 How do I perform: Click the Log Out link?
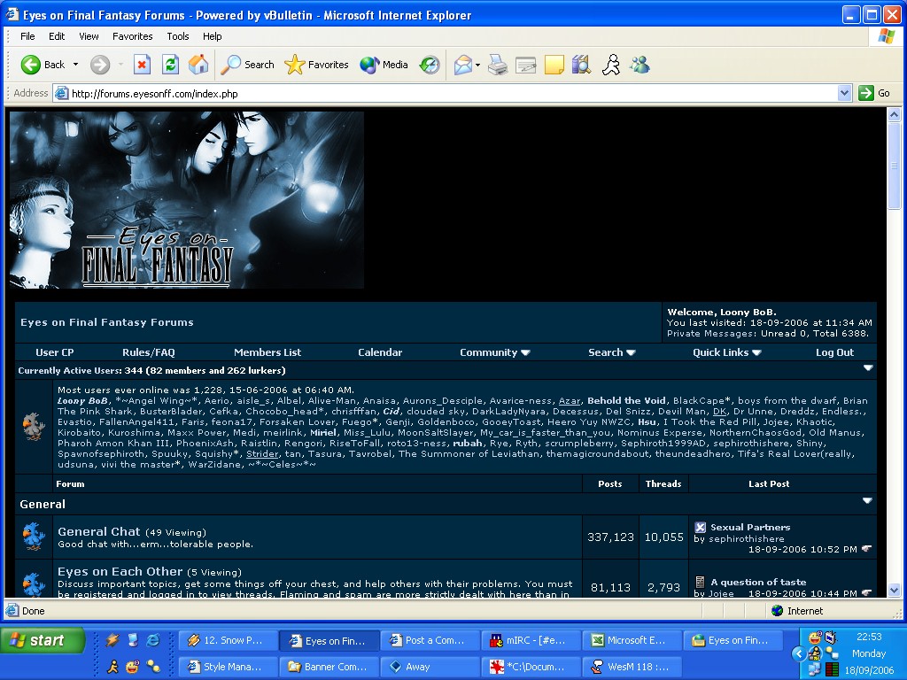[x=834, y=352]
